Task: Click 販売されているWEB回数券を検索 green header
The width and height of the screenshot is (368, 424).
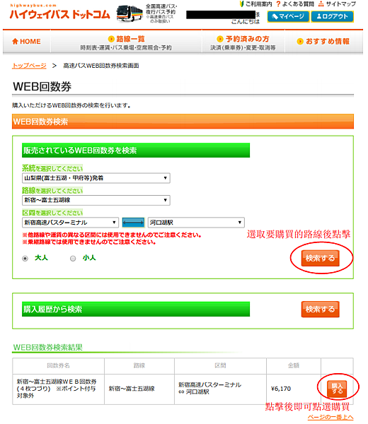Action: [136, 151]
